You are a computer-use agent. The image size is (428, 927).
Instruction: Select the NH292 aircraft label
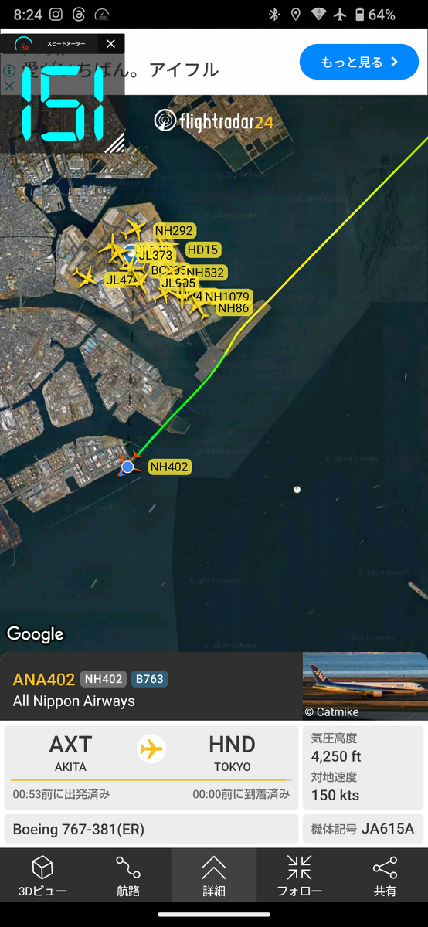174,230
